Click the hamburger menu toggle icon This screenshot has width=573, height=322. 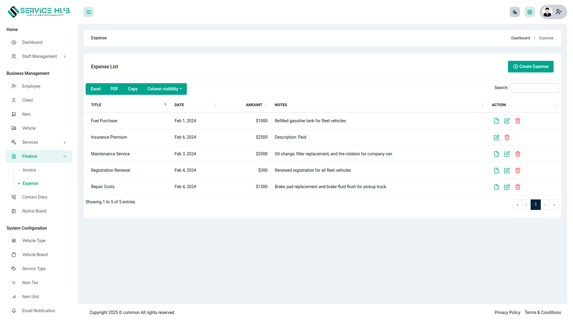(x=88, y=12)
